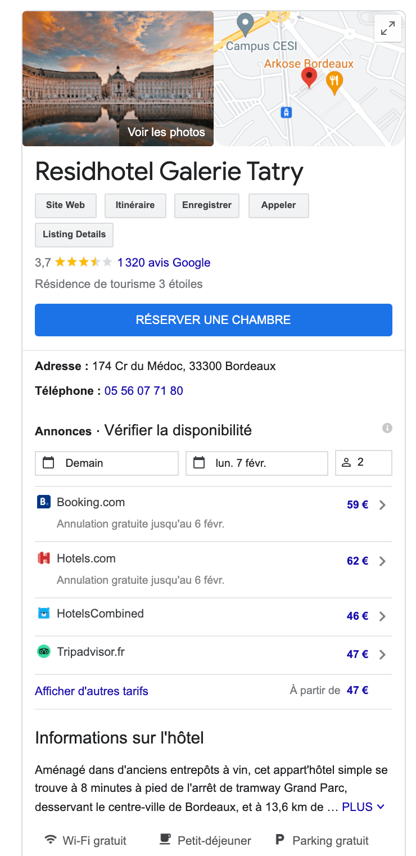Click the orange restaurant marker on map
This screenshot has height=856, width=416.
pos(334,83)
